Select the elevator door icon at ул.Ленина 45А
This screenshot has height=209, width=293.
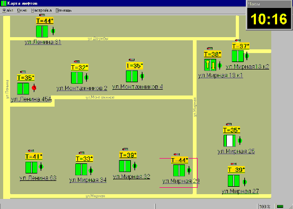[23, 89]
